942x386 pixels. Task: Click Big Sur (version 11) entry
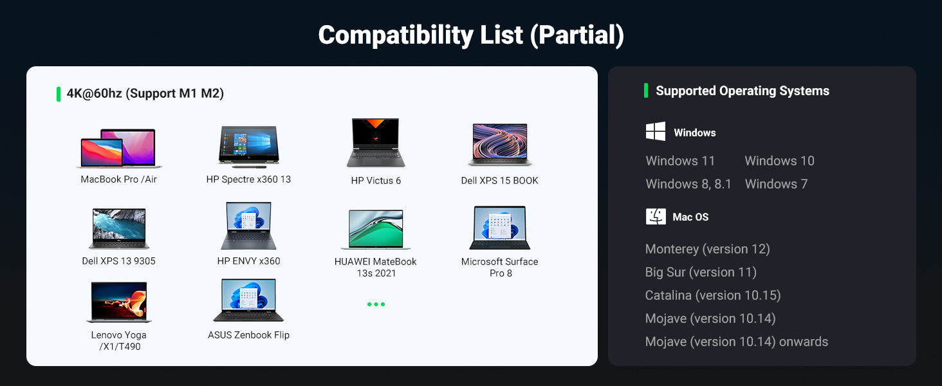click(x=701, y=272)
